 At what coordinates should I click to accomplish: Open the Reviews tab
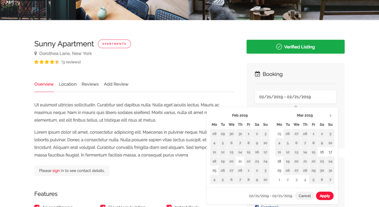tap(90, 84)
